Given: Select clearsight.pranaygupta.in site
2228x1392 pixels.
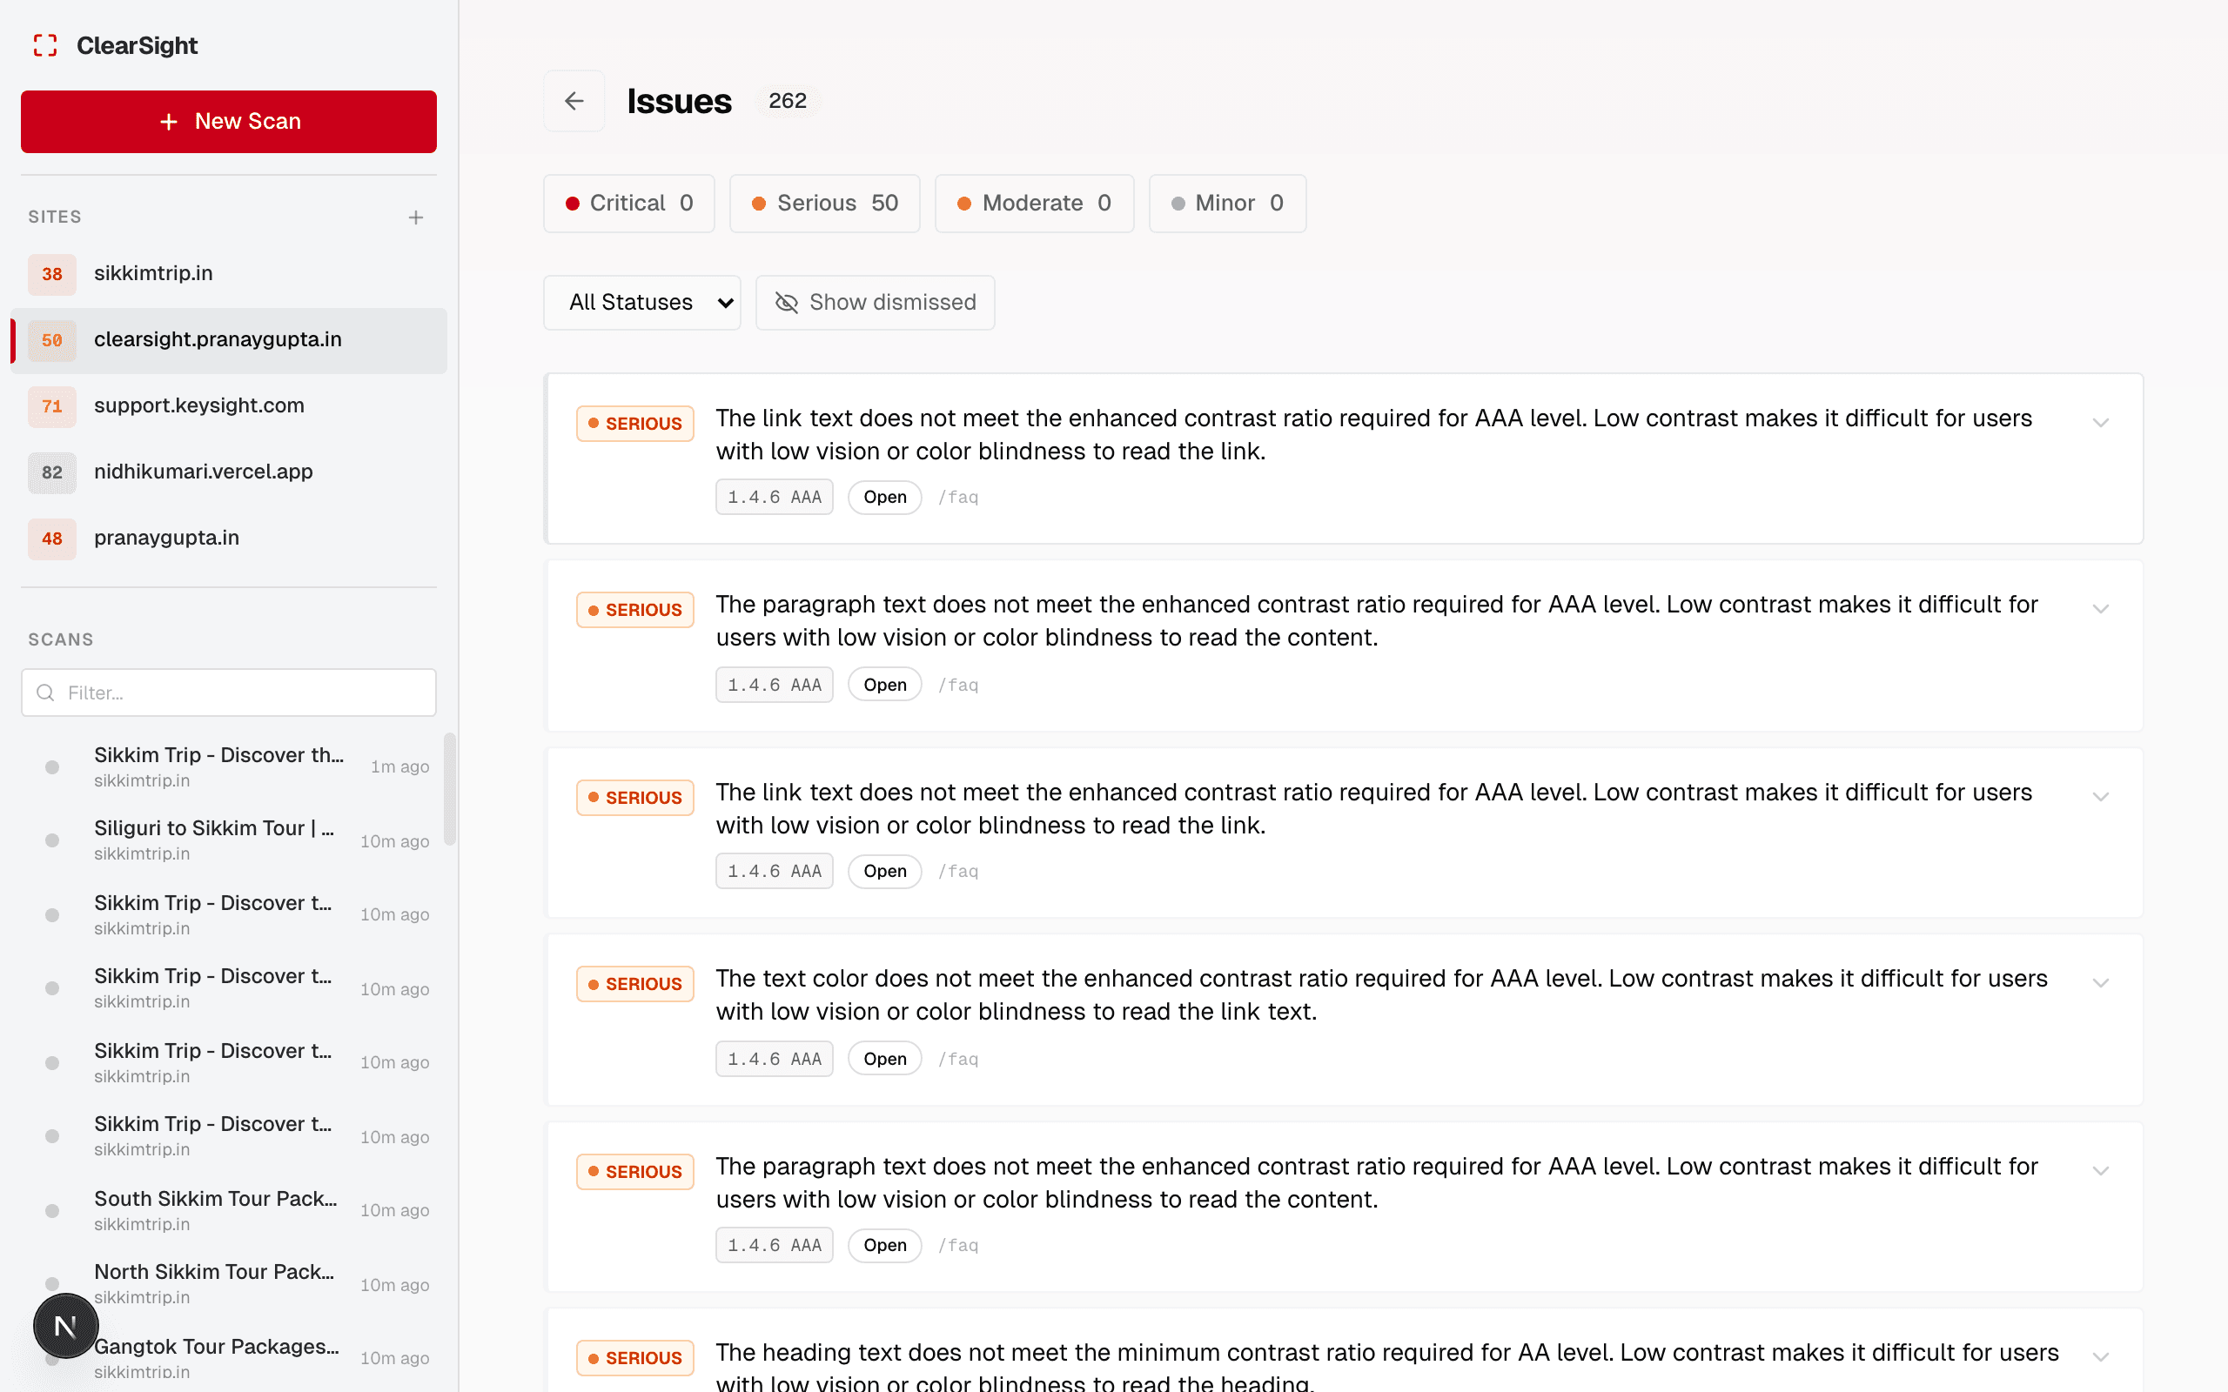Looking at the screenshot, I should pyautogui.click(x=228, y=339).
